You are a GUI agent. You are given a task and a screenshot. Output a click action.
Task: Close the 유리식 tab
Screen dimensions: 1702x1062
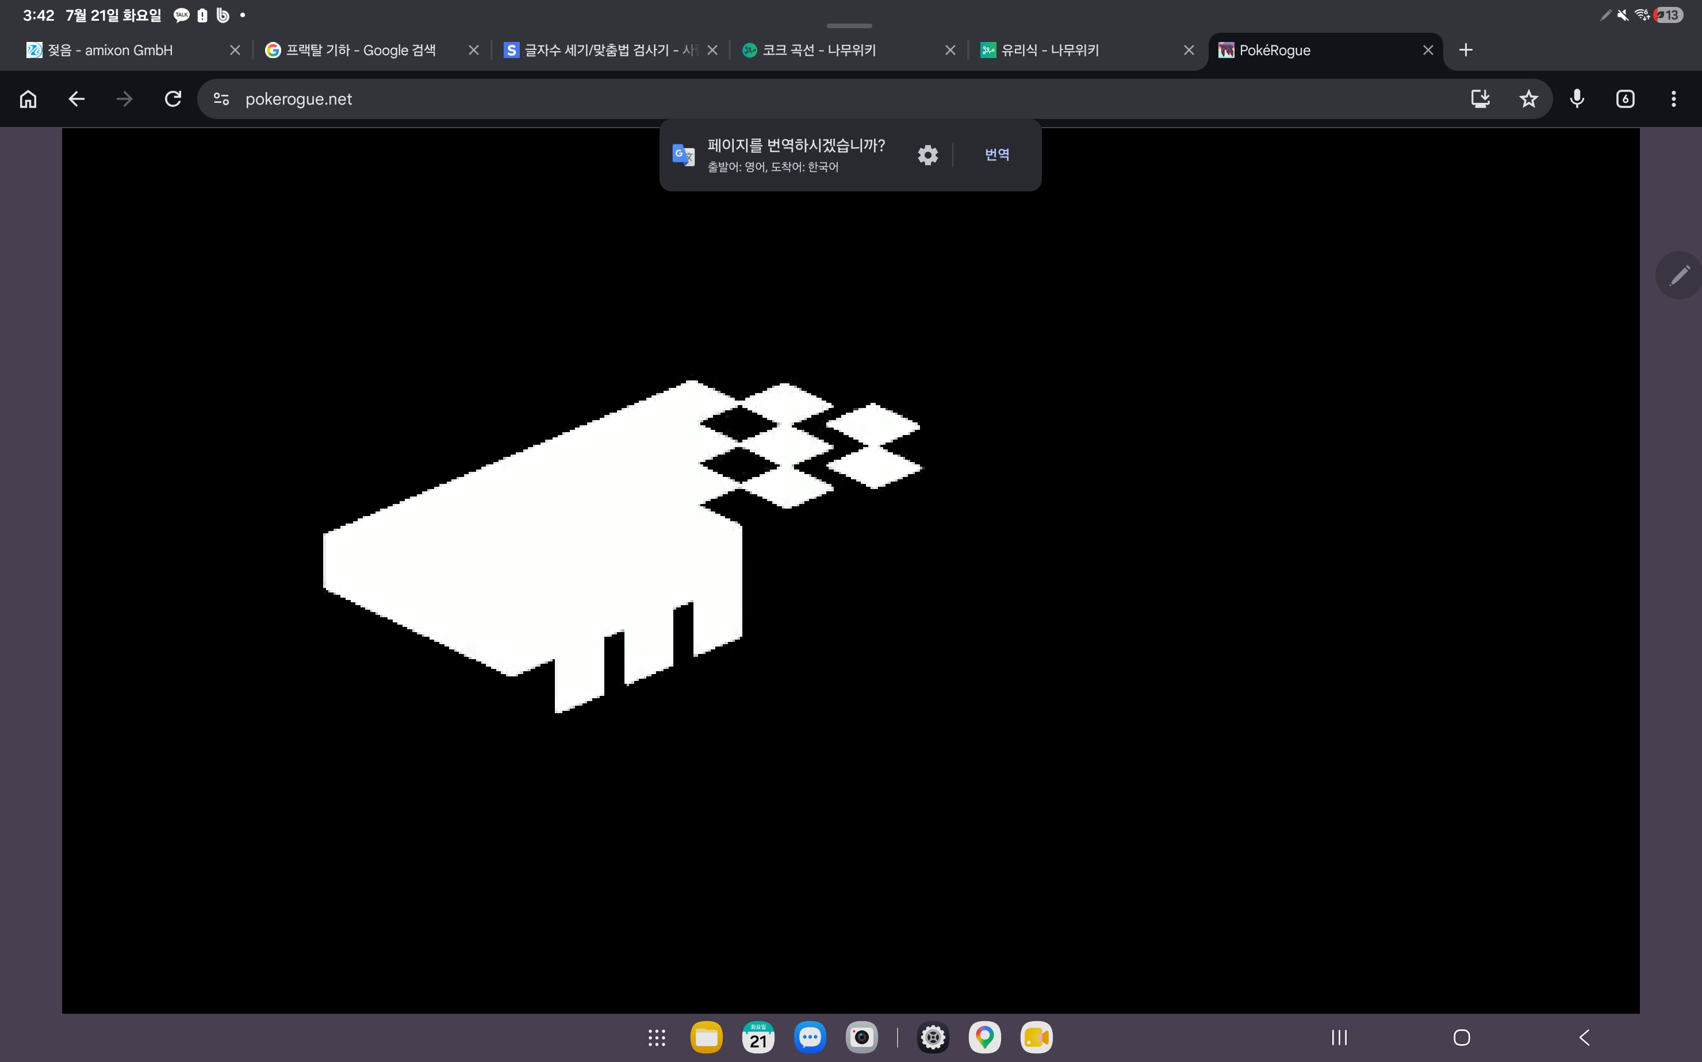pyautogui.click(x=1189, y=50)
